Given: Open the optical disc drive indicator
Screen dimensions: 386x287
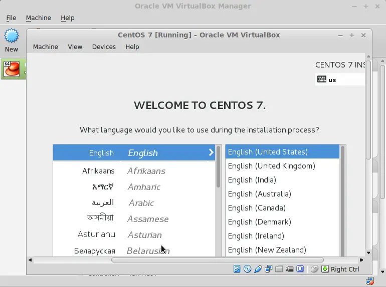Looking at the screenshot, I should point(247,269).
